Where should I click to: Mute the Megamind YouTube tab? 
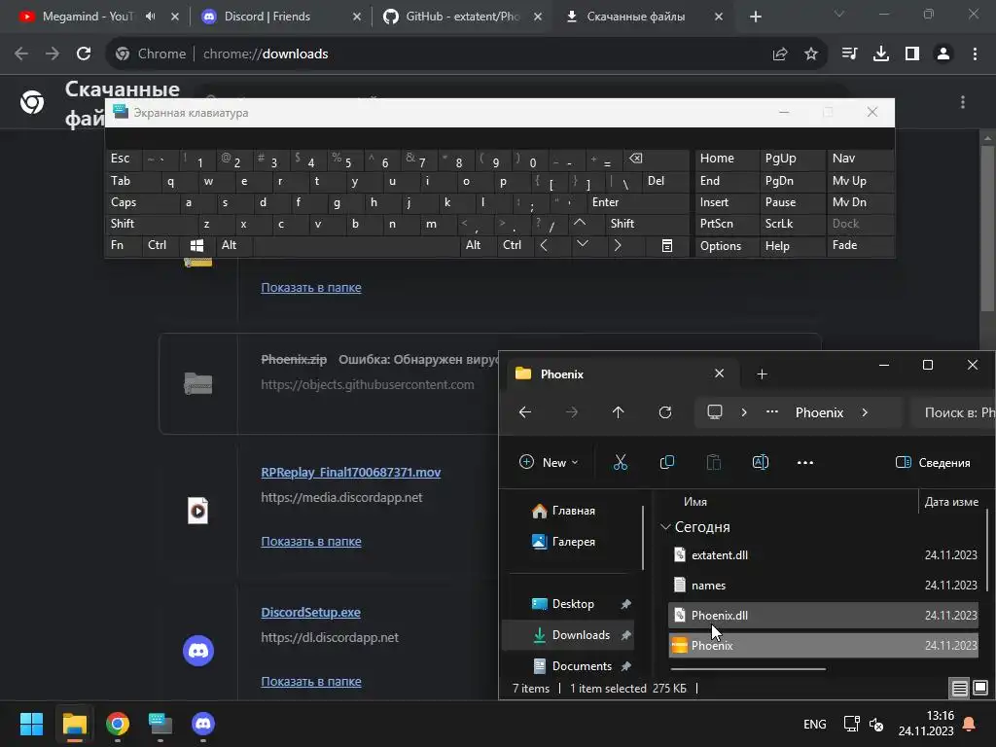click(150, 17)
